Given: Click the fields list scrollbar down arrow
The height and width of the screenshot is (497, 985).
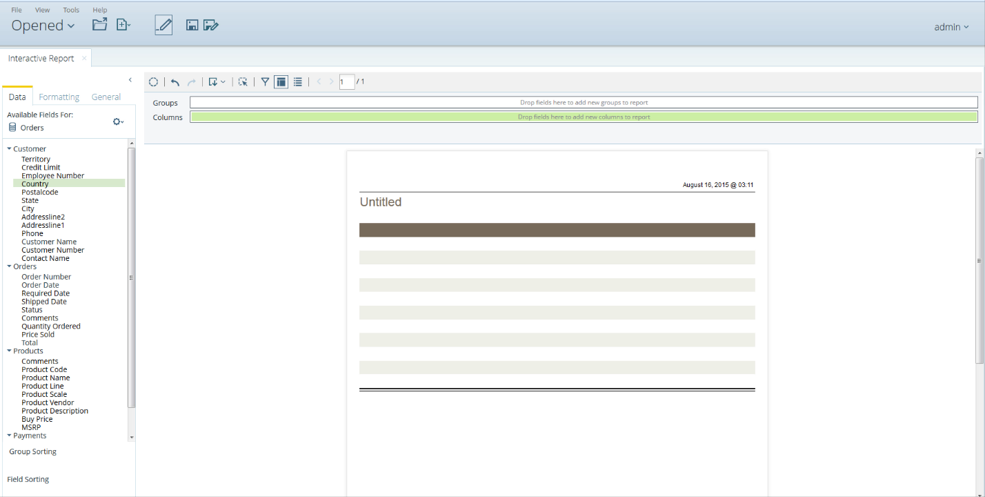Looking at the screenshot, I should 132,437.
